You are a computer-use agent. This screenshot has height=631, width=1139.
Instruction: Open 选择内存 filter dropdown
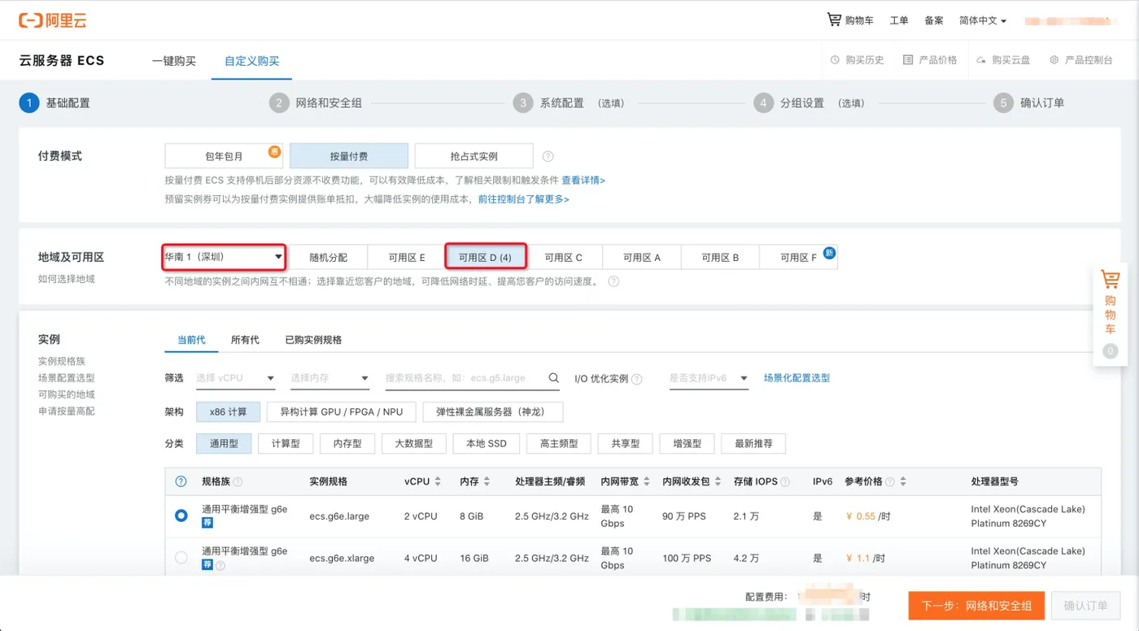330,378
